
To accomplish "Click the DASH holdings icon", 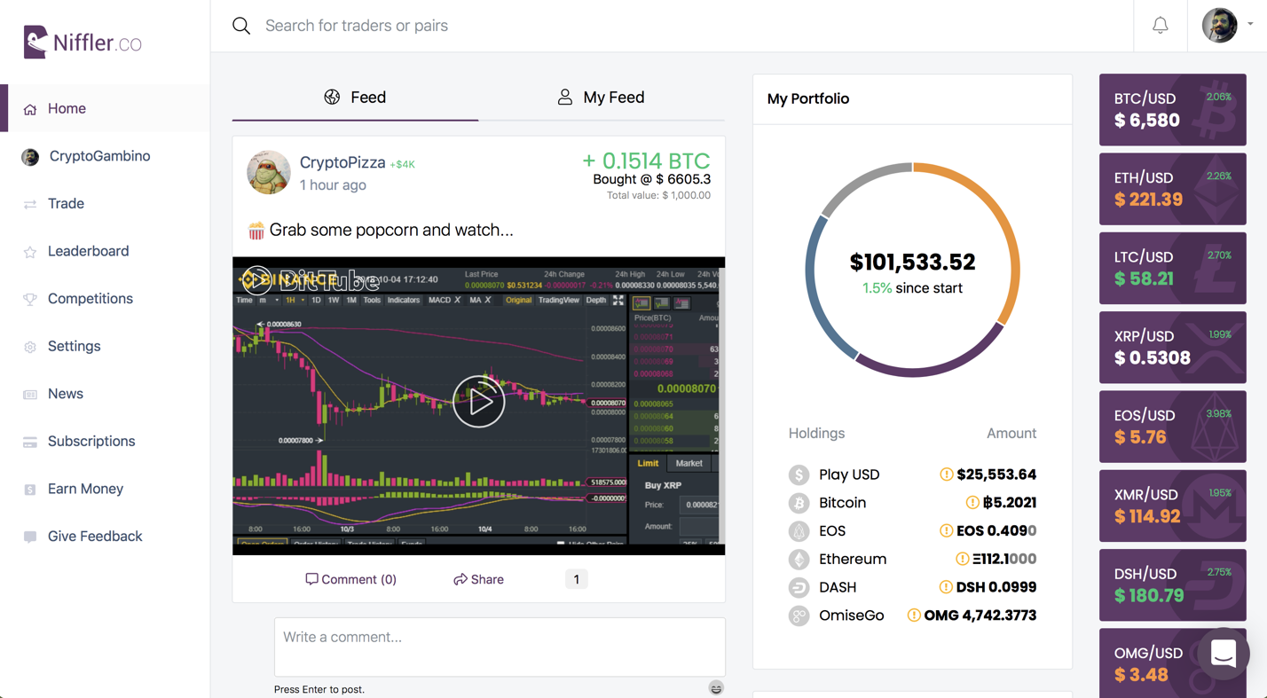I will pyautogui.click(x=799, y=587).
